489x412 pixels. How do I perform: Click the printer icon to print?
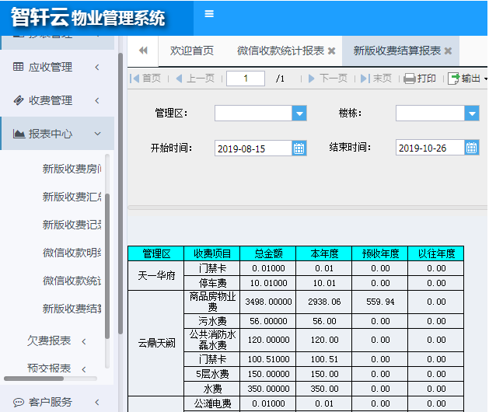(410, 79)
